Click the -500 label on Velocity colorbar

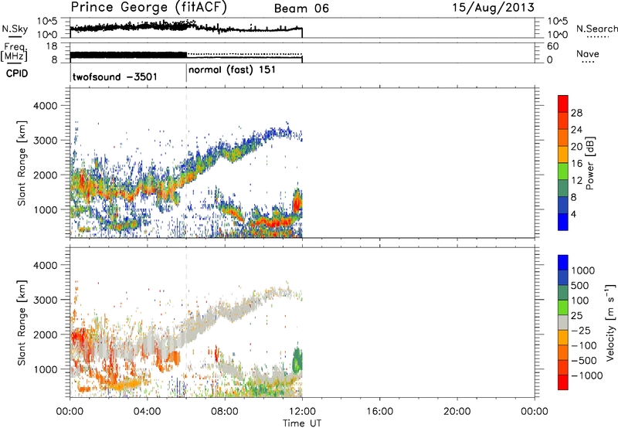pyautogui.click(x=584, y=361)
